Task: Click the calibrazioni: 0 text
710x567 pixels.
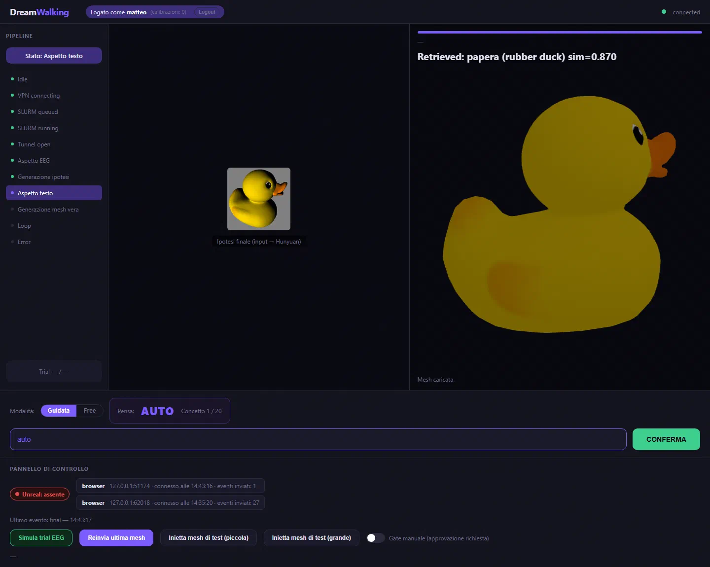Action: [x=169, y=12]
